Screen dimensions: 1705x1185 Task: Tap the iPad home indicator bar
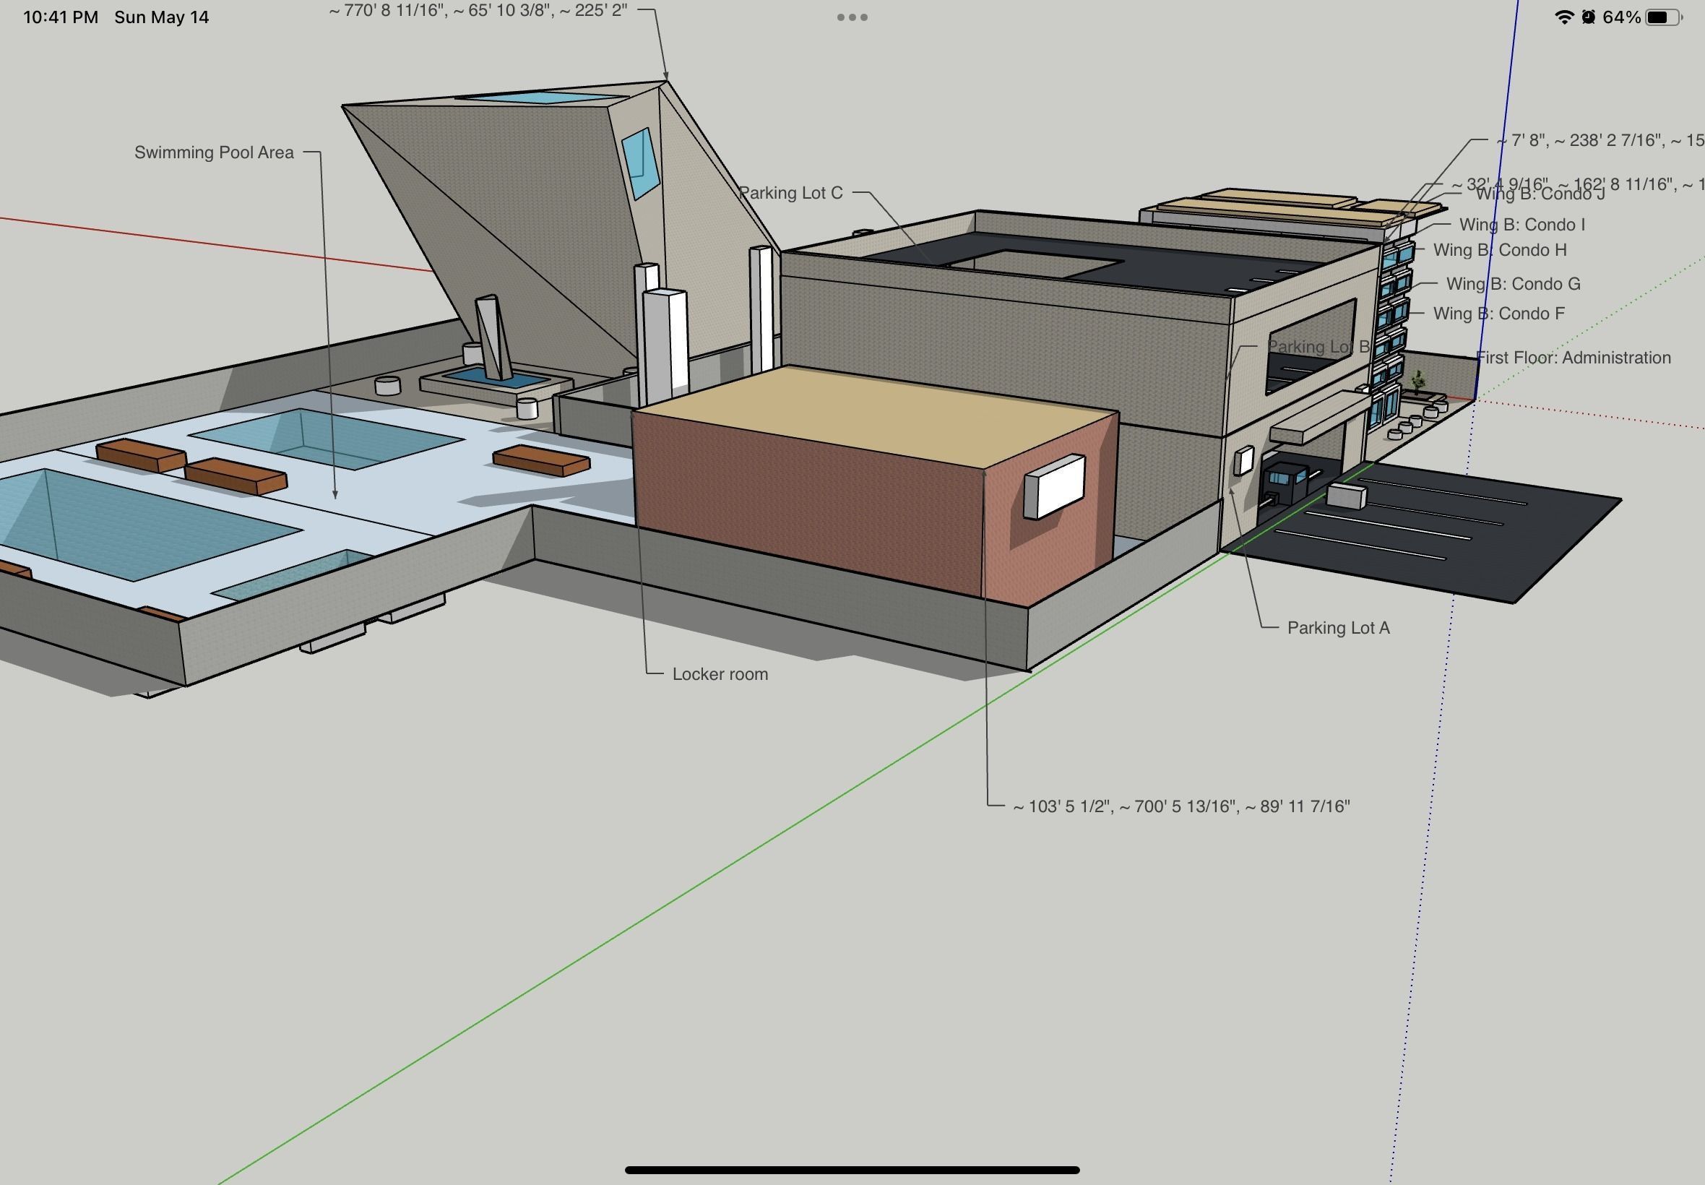point(852,1170)
